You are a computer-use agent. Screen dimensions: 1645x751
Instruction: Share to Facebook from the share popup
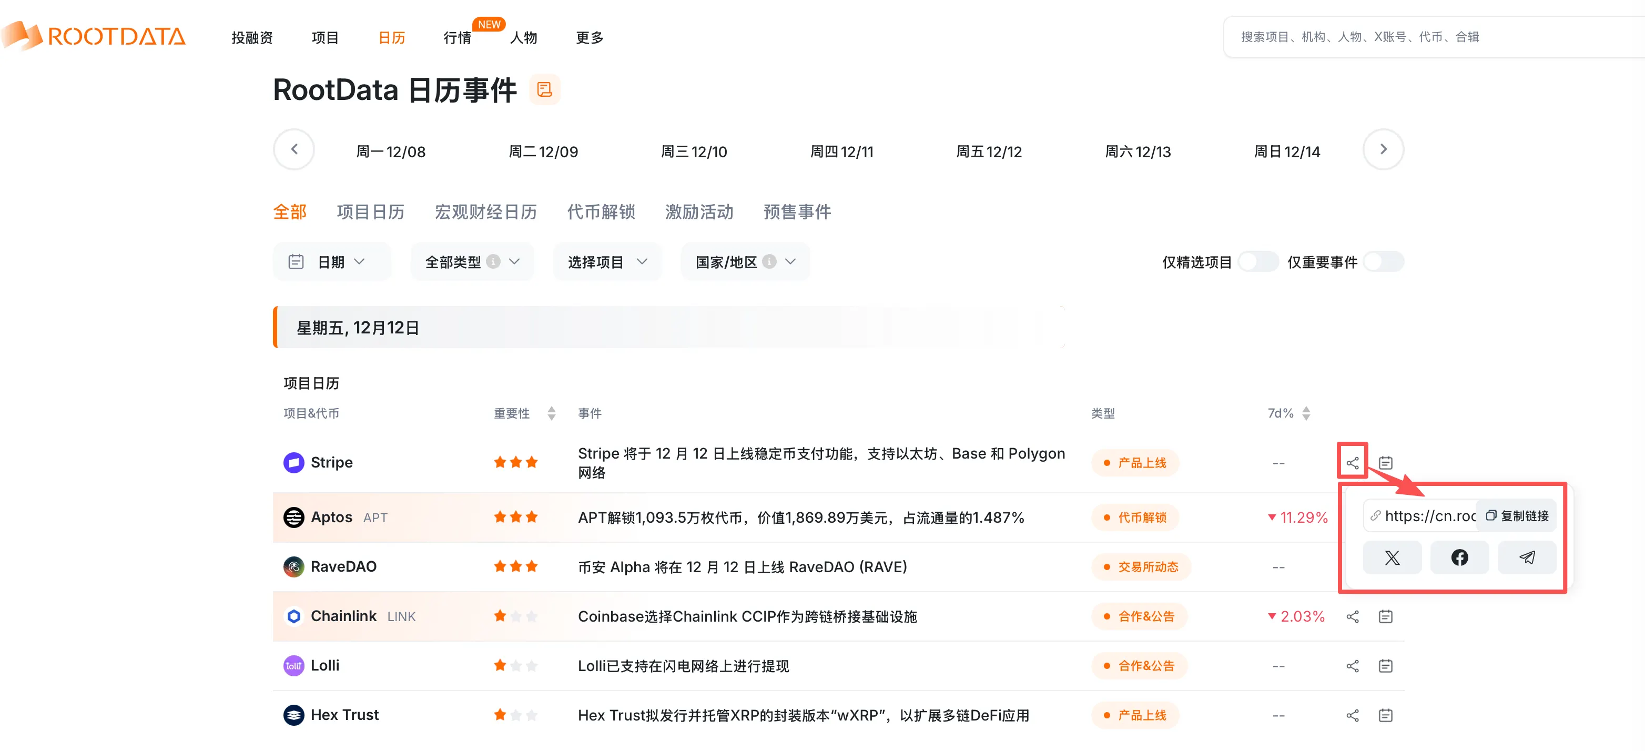[x=1459, y=557]
